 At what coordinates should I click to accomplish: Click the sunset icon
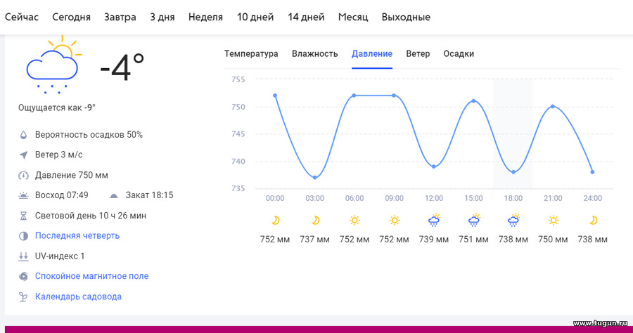(114, 196)
